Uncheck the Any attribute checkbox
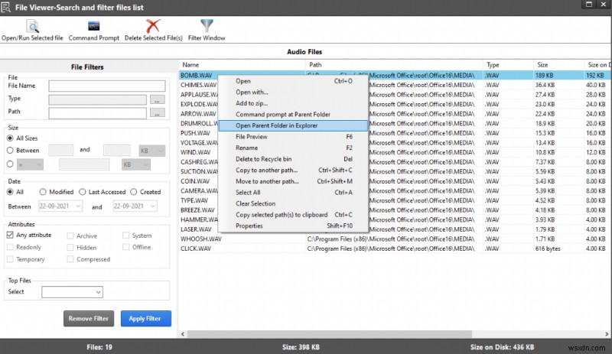 [10, 235]
